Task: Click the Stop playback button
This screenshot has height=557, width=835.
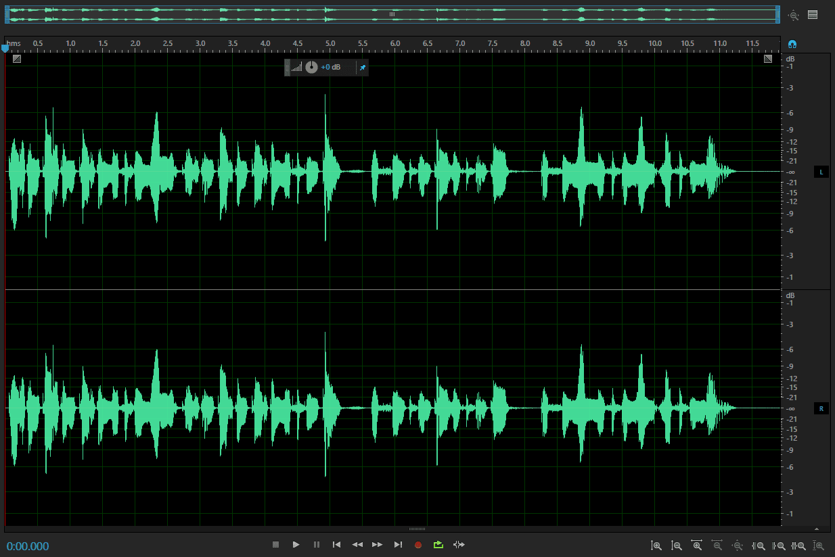Action: coord(275,545)
